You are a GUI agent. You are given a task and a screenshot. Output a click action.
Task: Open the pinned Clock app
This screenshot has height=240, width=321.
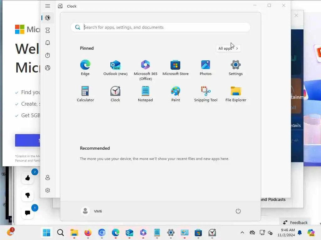point(115,94)
